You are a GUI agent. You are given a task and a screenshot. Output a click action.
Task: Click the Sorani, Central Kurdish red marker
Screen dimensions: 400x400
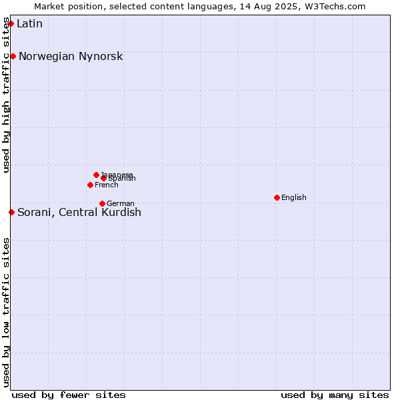coord(12,212)
